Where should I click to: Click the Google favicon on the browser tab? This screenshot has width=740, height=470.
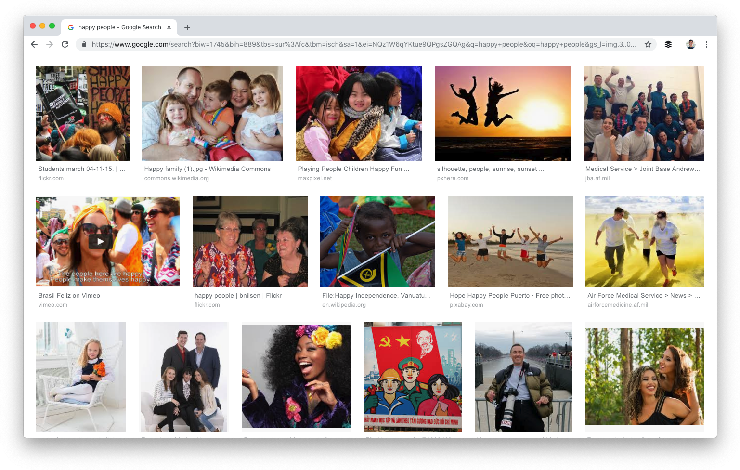click(x=71, y=27)
